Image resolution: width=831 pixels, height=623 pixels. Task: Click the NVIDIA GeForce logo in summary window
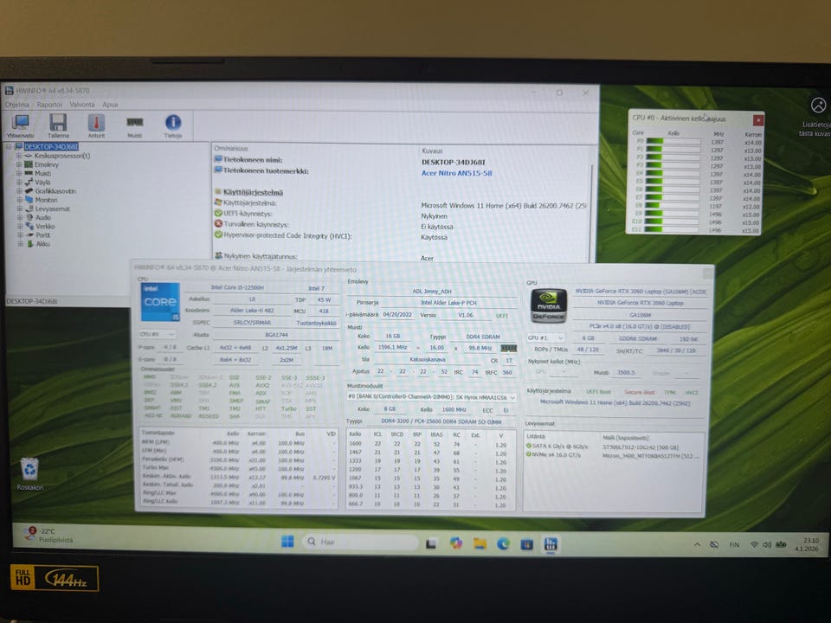(x=549, y=305)
